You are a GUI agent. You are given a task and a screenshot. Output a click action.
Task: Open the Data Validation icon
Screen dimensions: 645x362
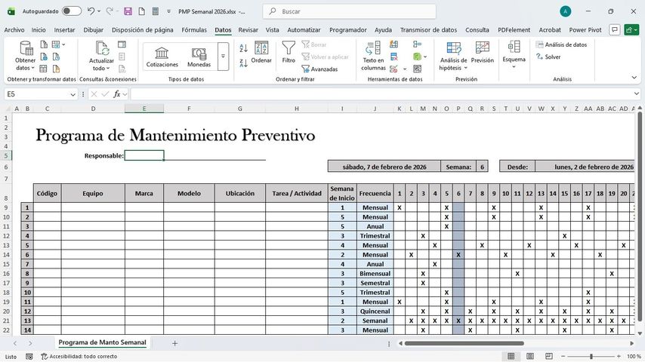point(393,69)
